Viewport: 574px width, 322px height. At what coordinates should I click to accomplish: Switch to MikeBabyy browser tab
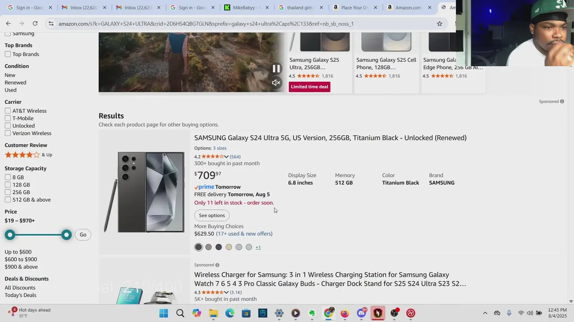[x=246, y=8]
